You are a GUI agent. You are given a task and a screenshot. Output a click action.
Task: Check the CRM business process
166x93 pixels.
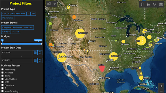click(2, 82)
